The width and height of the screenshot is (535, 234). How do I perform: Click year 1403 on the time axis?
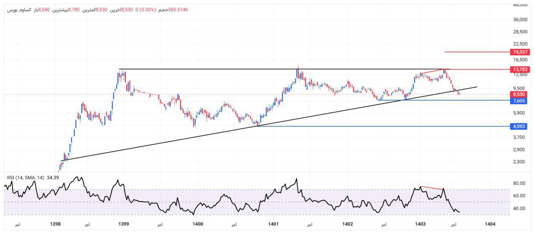421,224
